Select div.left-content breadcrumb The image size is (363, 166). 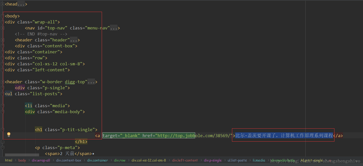point(185,160)
